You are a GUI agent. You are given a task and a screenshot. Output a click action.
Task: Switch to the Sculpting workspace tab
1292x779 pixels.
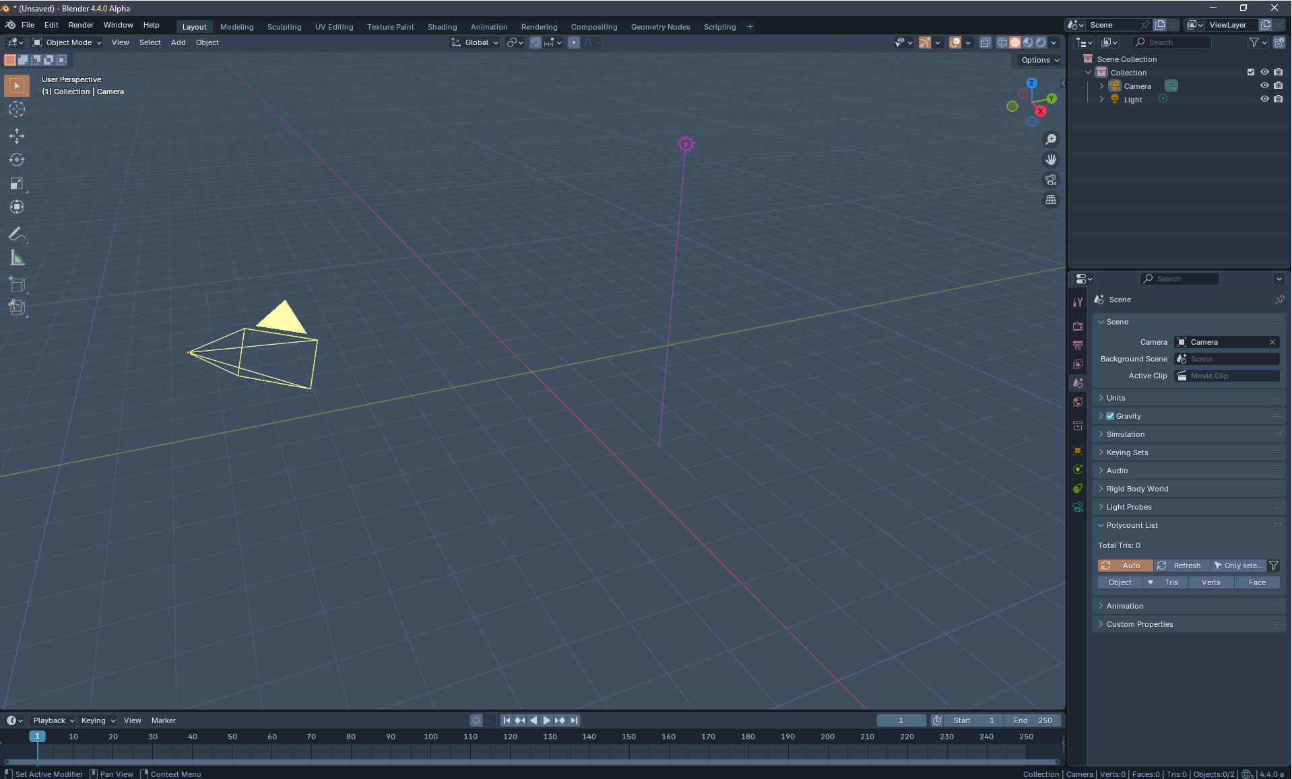(x=284, y=27)
